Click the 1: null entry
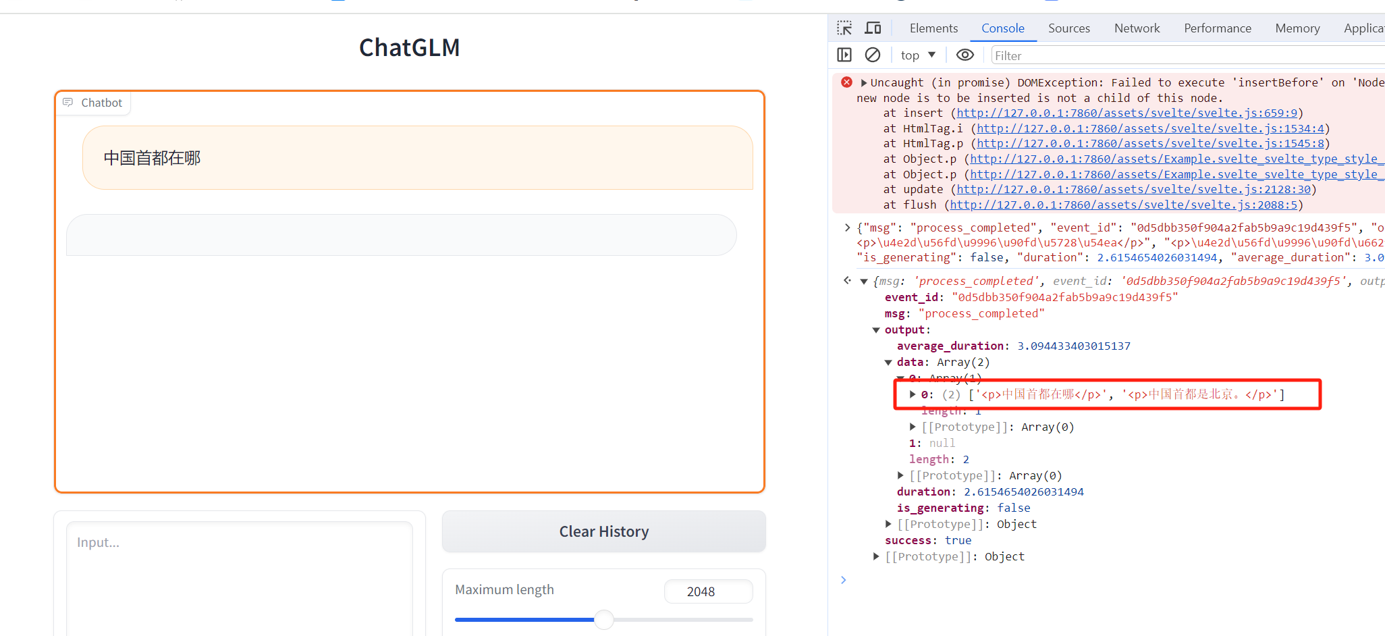The height and width of the screenshot is (636, 1385). [x=932, y=443]
